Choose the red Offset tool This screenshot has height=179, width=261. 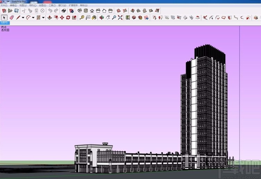(x=56, y=17)
